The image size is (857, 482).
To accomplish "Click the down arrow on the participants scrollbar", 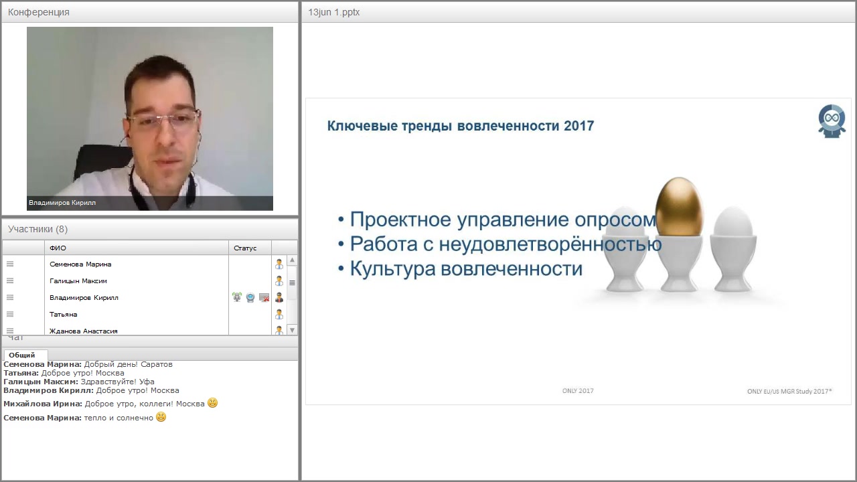I will pos(292,329).
